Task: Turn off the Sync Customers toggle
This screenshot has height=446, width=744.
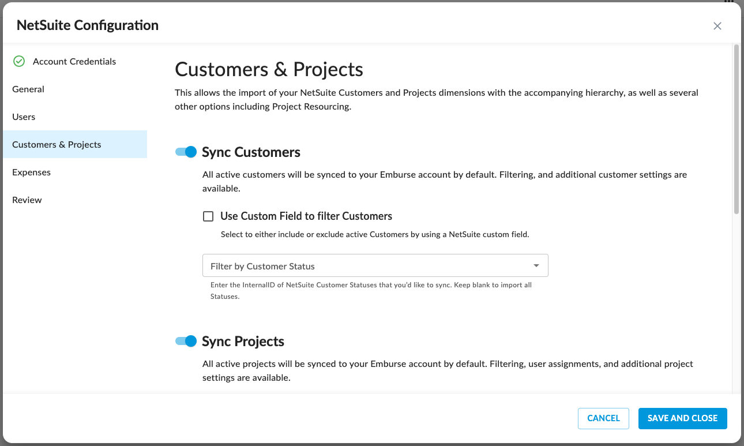Action: 186,152
